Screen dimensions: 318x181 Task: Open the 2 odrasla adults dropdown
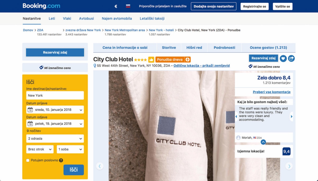(55, 139)
